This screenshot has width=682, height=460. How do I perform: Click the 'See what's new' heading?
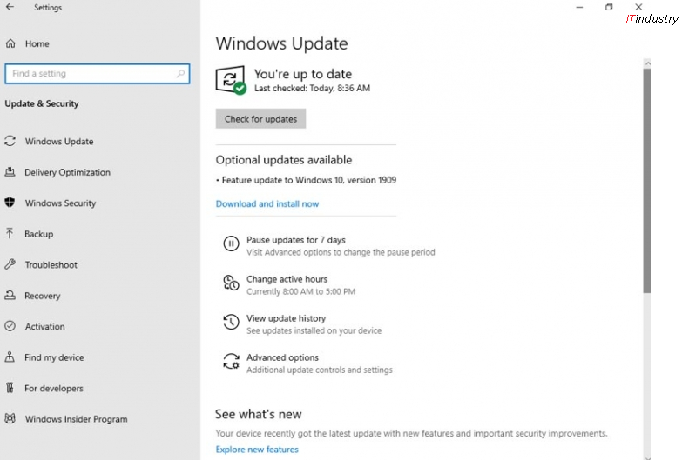259,414
